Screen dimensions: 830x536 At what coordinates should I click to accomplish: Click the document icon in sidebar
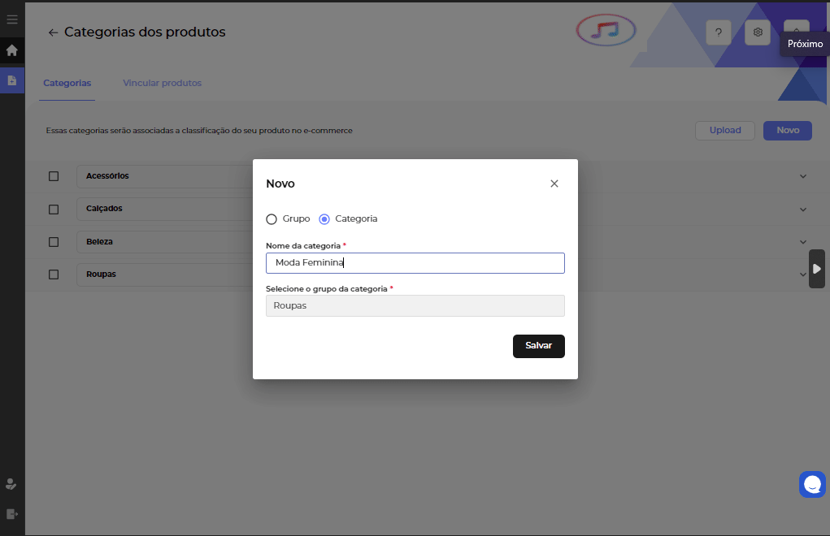pyautogui.click(x=12, y=80)
